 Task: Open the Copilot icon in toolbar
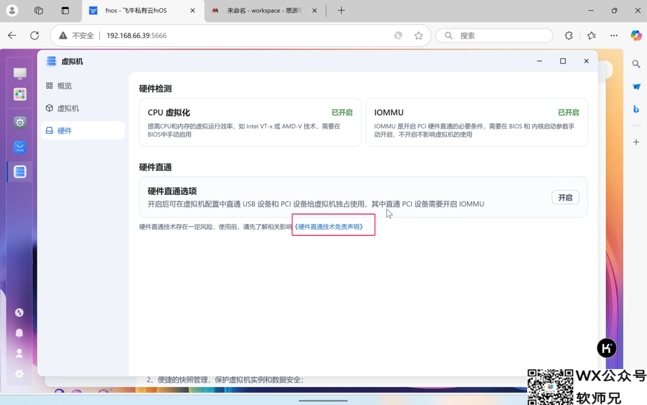pyautogui.click(x=636, y=35)
